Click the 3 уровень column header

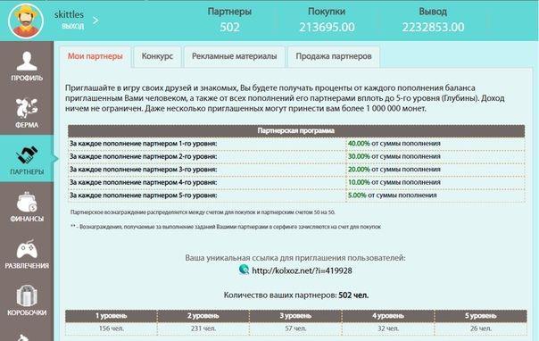pos(295,316)
